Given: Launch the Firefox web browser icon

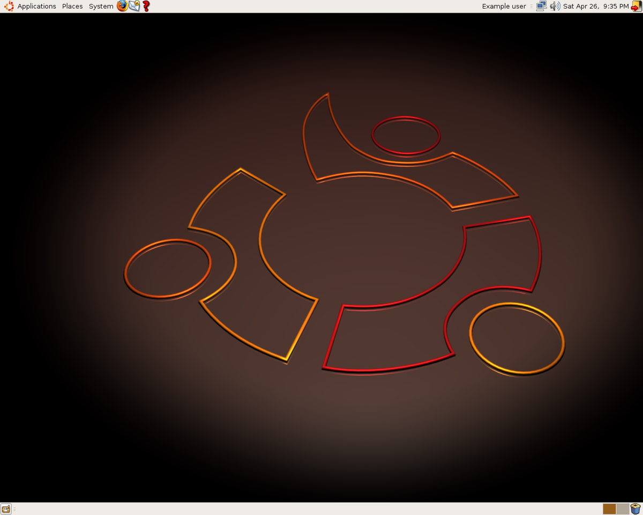Looking at the screenshot, I should [x=122, y=6].
